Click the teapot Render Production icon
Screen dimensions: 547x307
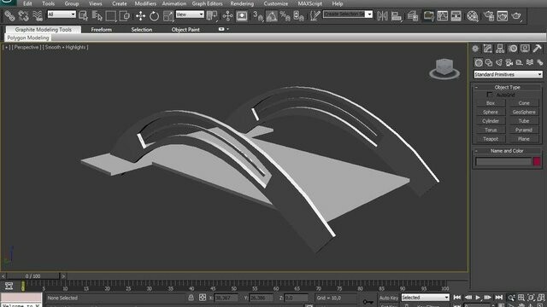coord(516,16)
